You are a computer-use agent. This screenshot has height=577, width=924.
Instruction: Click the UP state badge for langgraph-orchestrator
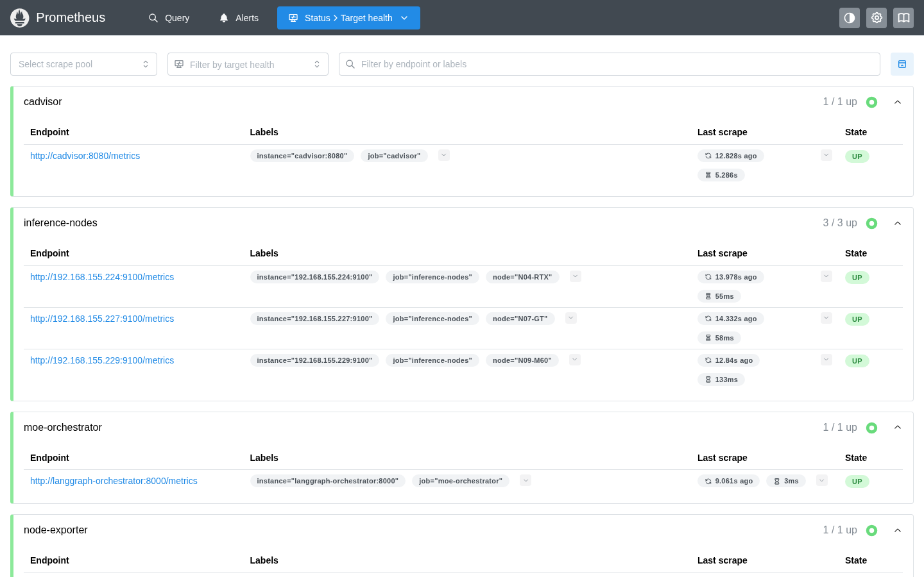[857, 481]
